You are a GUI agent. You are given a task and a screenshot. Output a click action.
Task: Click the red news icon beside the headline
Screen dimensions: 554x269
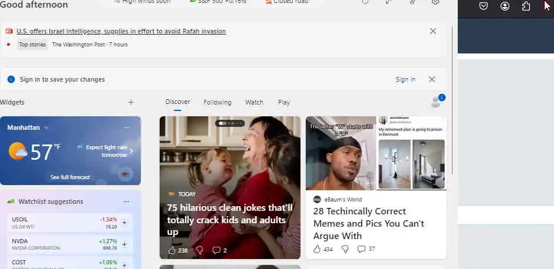(x=9, y=31)
